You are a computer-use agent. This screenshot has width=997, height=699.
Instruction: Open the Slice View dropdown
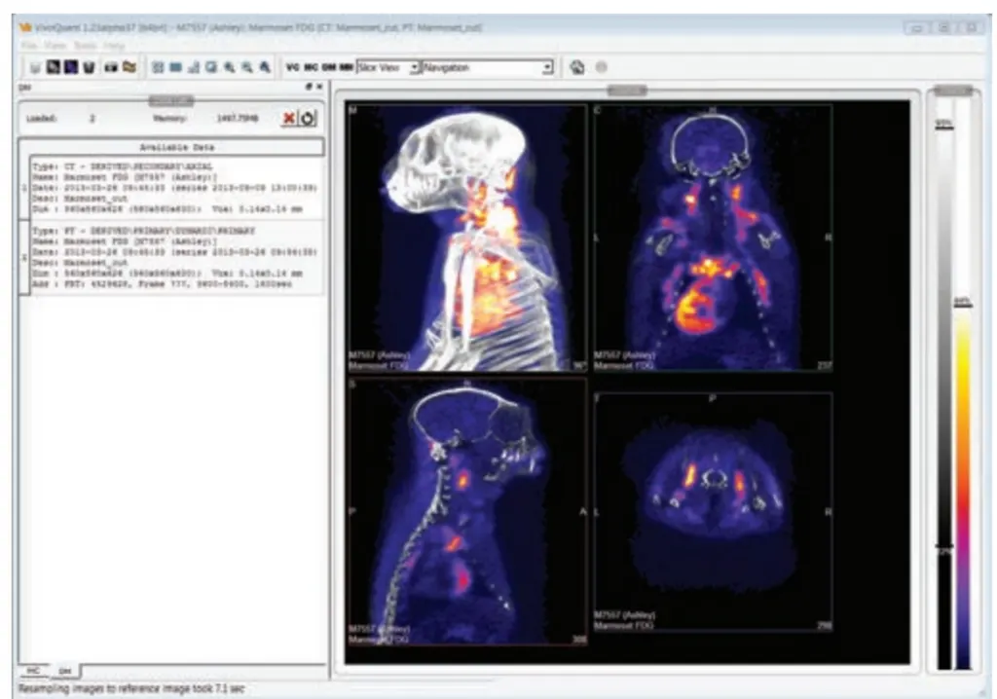click(388, 67)
